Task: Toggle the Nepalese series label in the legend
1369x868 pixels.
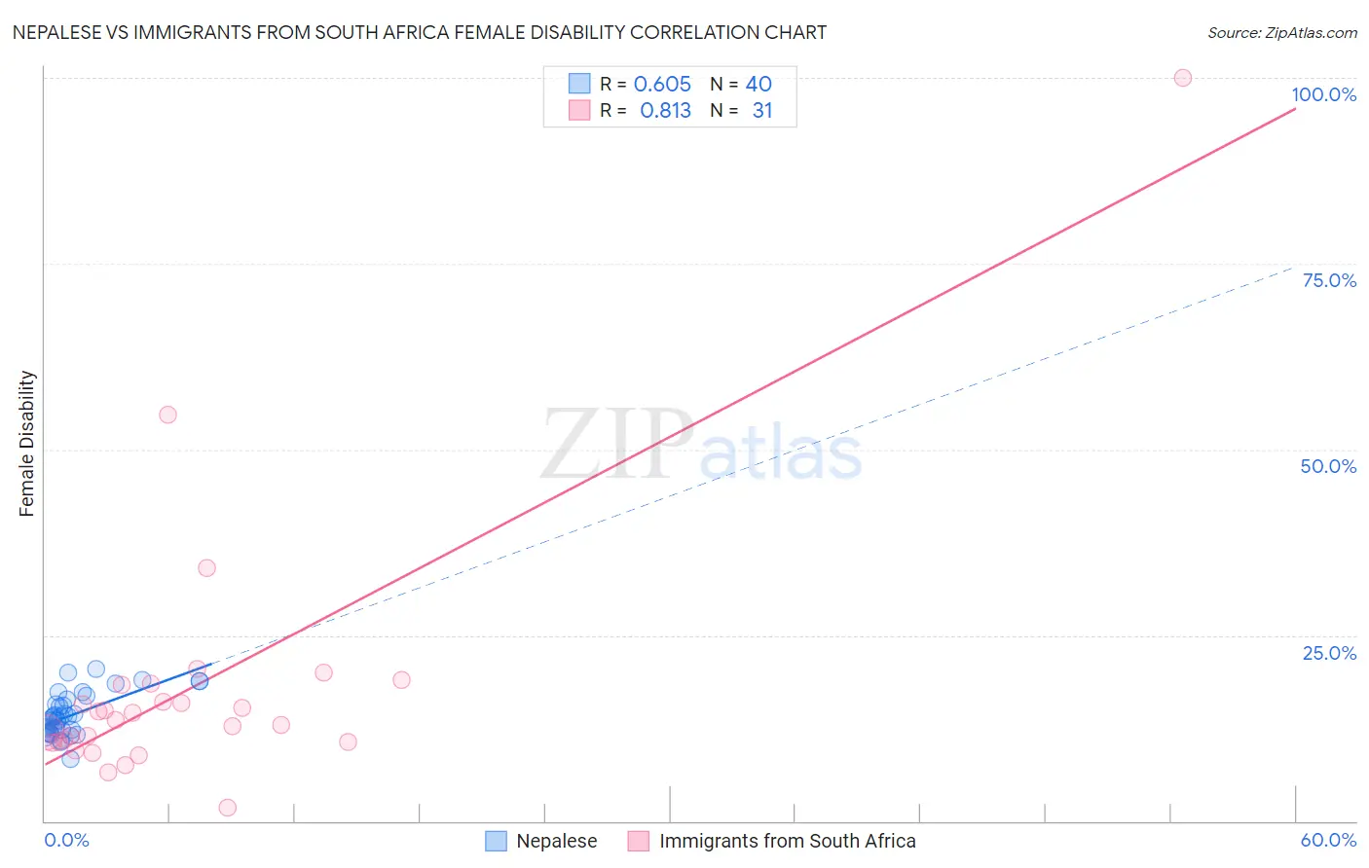Action: (x=556, y=841)
